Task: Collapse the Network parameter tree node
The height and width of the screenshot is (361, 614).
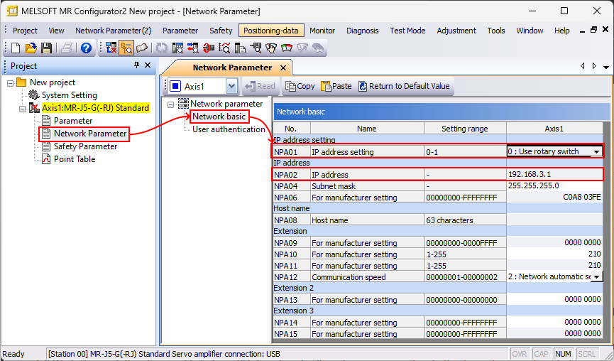Action: 171,104
